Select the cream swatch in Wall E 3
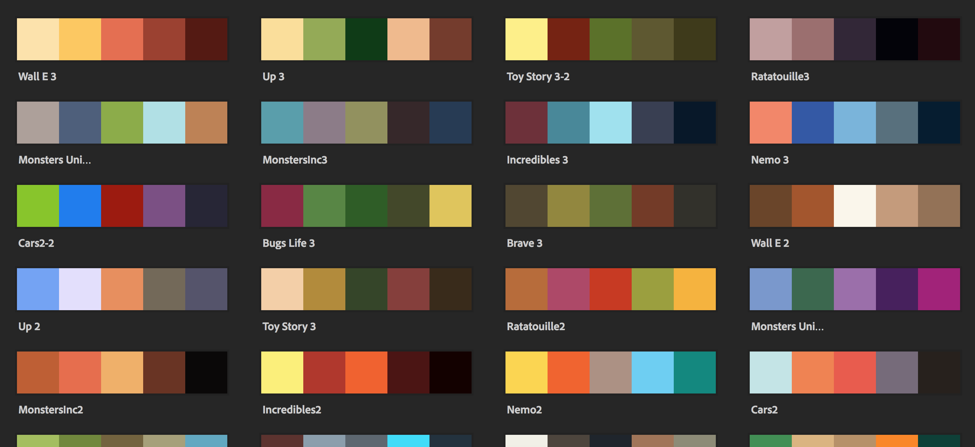 pyautogui.click(x=38, y=39)
